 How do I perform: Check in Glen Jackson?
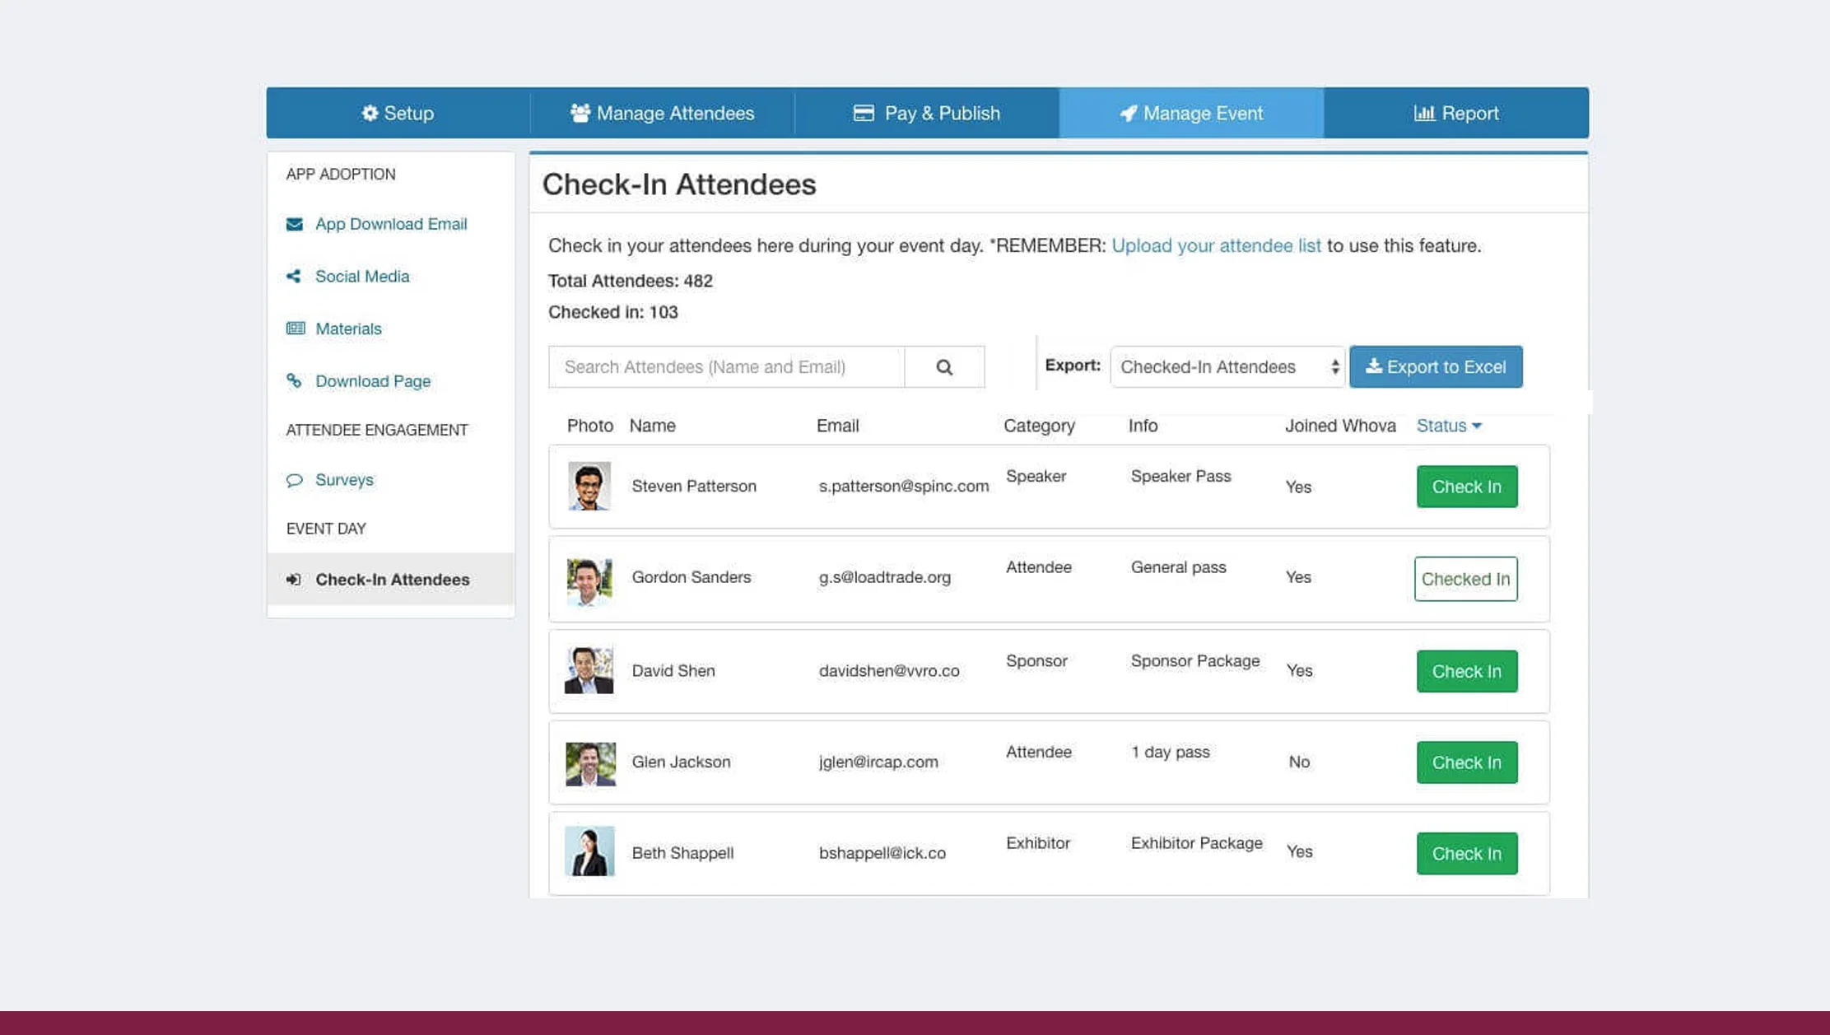tap(1466, 762)
